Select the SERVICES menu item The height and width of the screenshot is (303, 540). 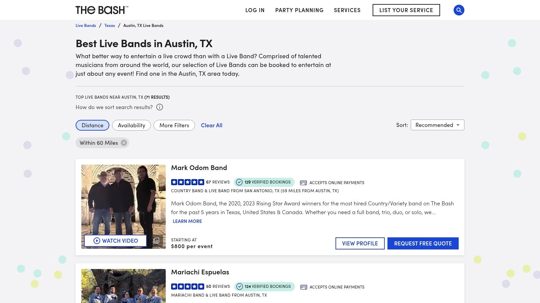[347, 10]
